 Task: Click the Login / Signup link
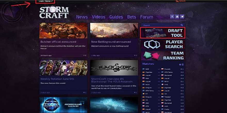(45, 1)
